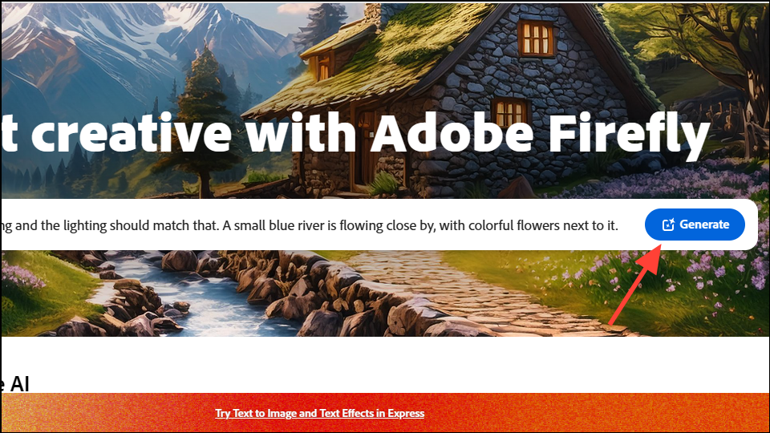
Task: Click the partially visible AI section heading
Action: coord(14,383)
